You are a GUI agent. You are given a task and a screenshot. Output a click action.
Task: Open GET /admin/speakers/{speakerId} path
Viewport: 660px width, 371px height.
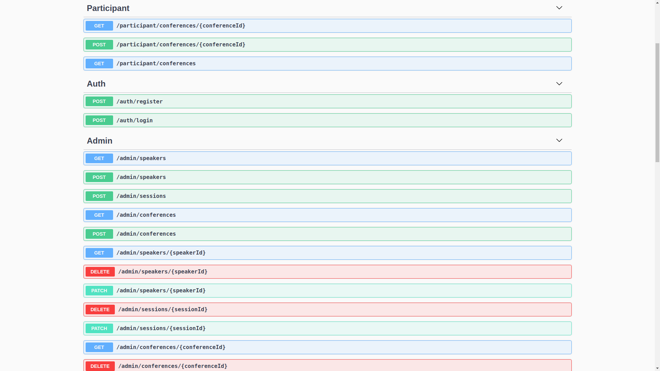coord(161,253)
